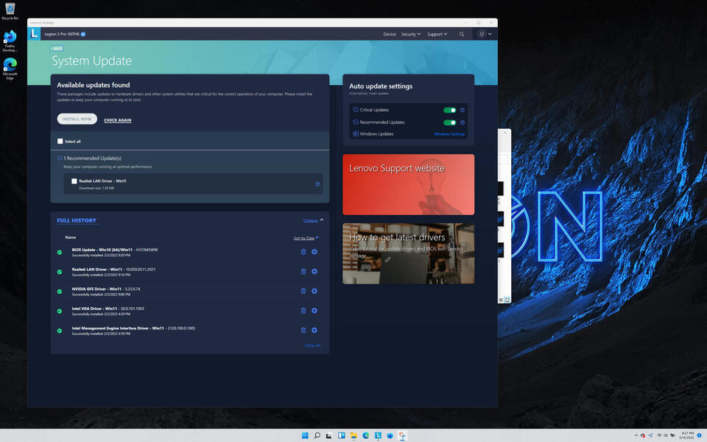Screen dimensions: 707x442
Task: Open the How to get latest drivers card
Action: tap(409, 253)
